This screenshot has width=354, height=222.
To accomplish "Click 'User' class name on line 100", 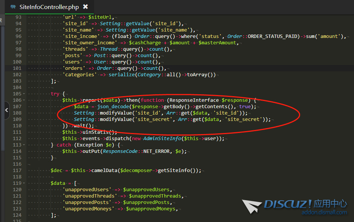I will point(100,62).
